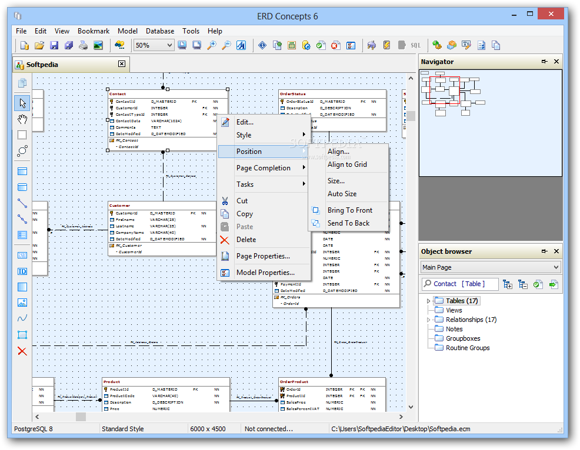This screenshot has height=450, width=580.
Task: Choose Align to Grid in Position submenu
Action: pyautogui.click(x=348, y=164)
